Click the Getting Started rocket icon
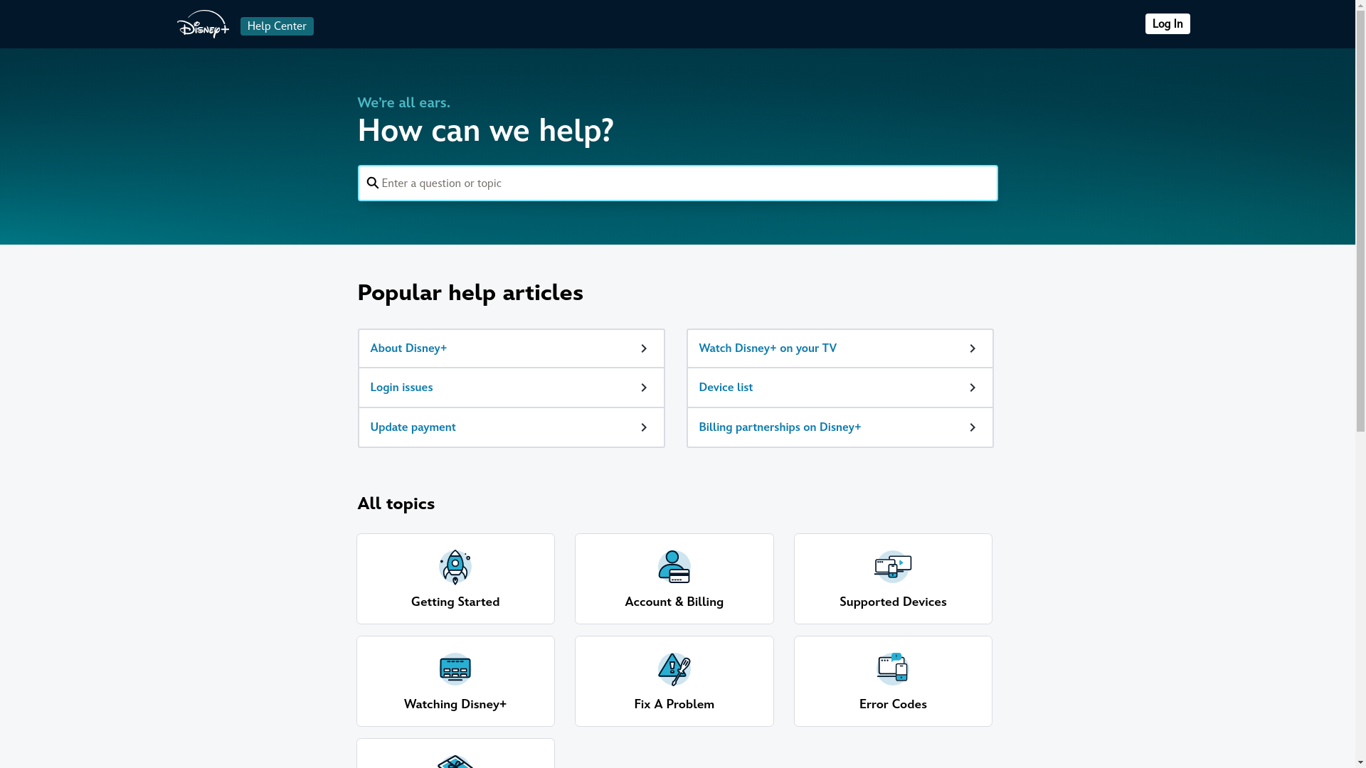 coord(455,567)
